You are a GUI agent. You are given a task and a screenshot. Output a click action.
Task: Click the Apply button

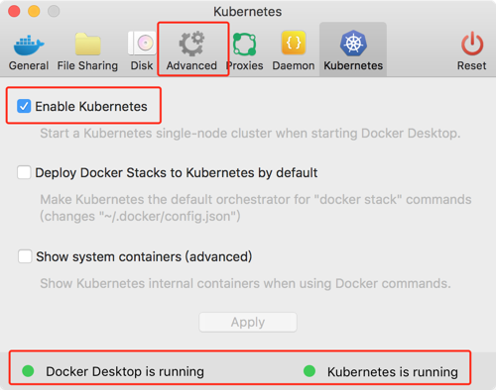coord(248,322)
